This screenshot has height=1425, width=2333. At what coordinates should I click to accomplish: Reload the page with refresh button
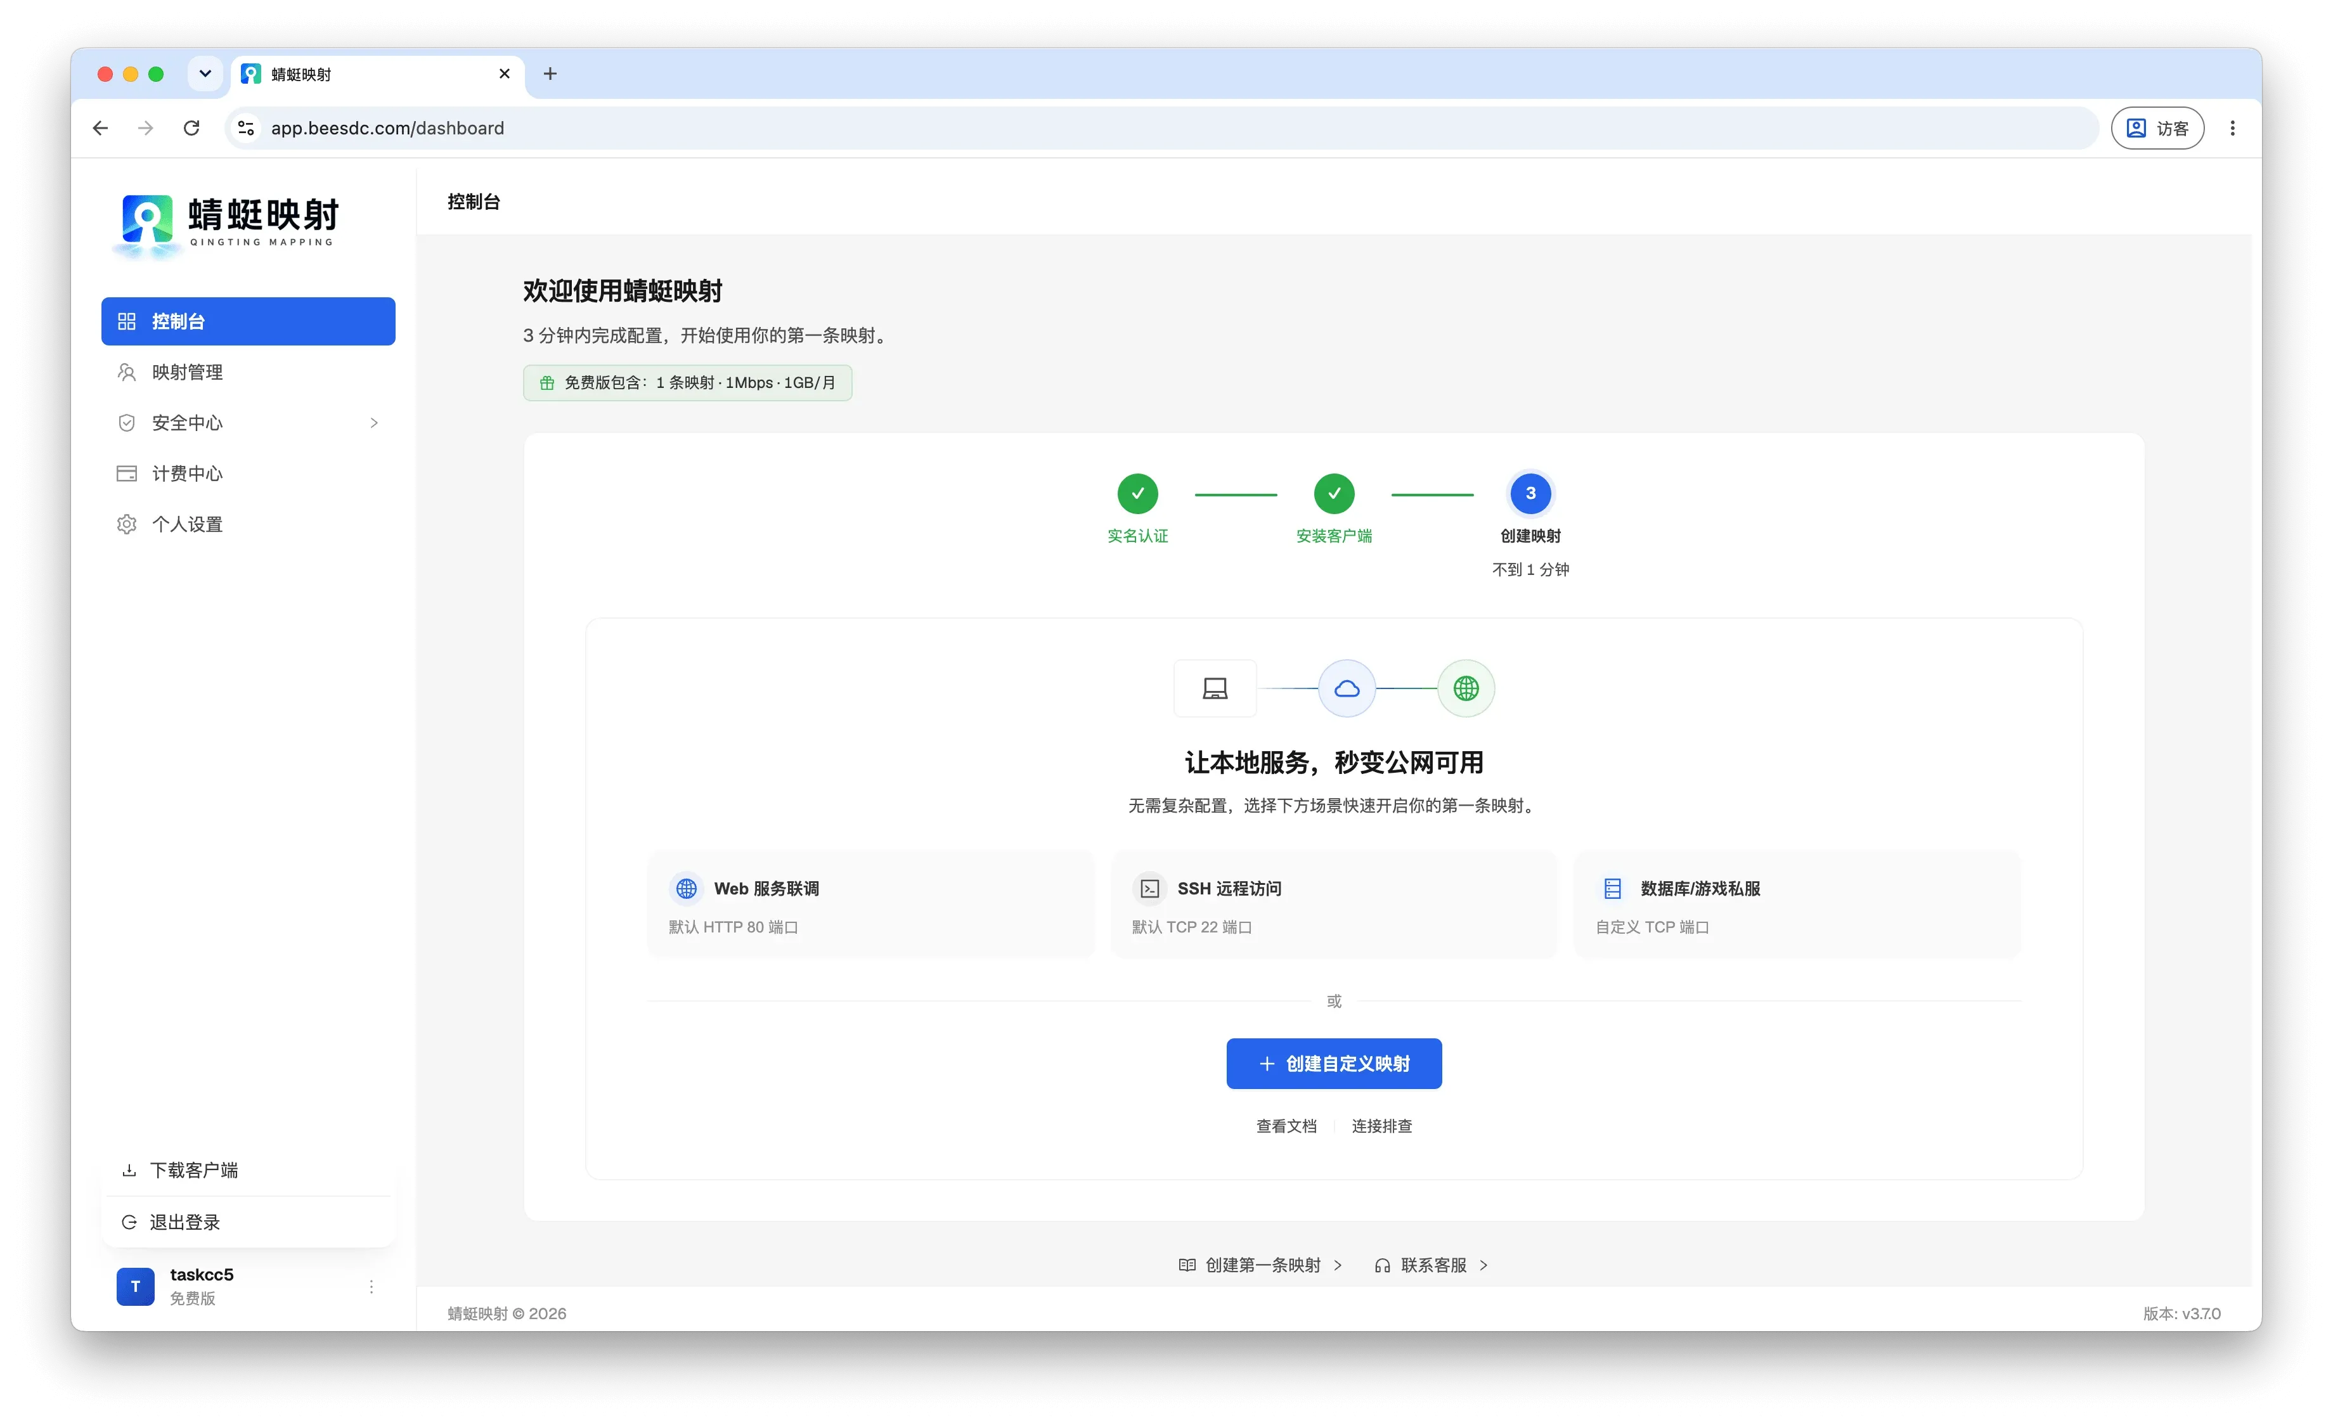tap(191, 128)
